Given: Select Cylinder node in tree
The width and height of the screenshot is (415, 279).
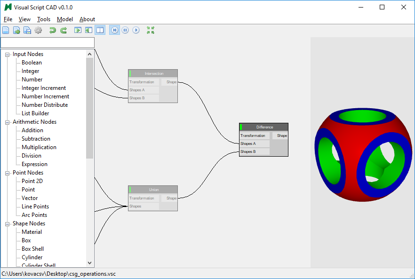Looking at the screenshot, I should pyautogui.click(x=32, y=257).
